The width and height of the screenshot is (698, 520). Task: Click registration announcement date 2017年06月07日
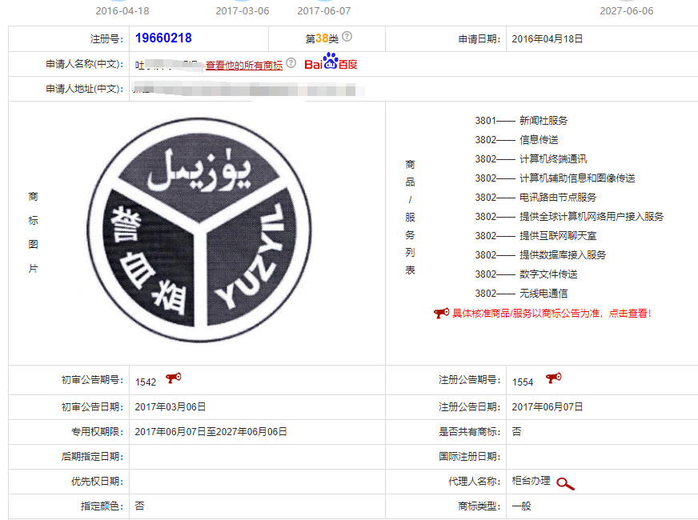tap(547, 407)
